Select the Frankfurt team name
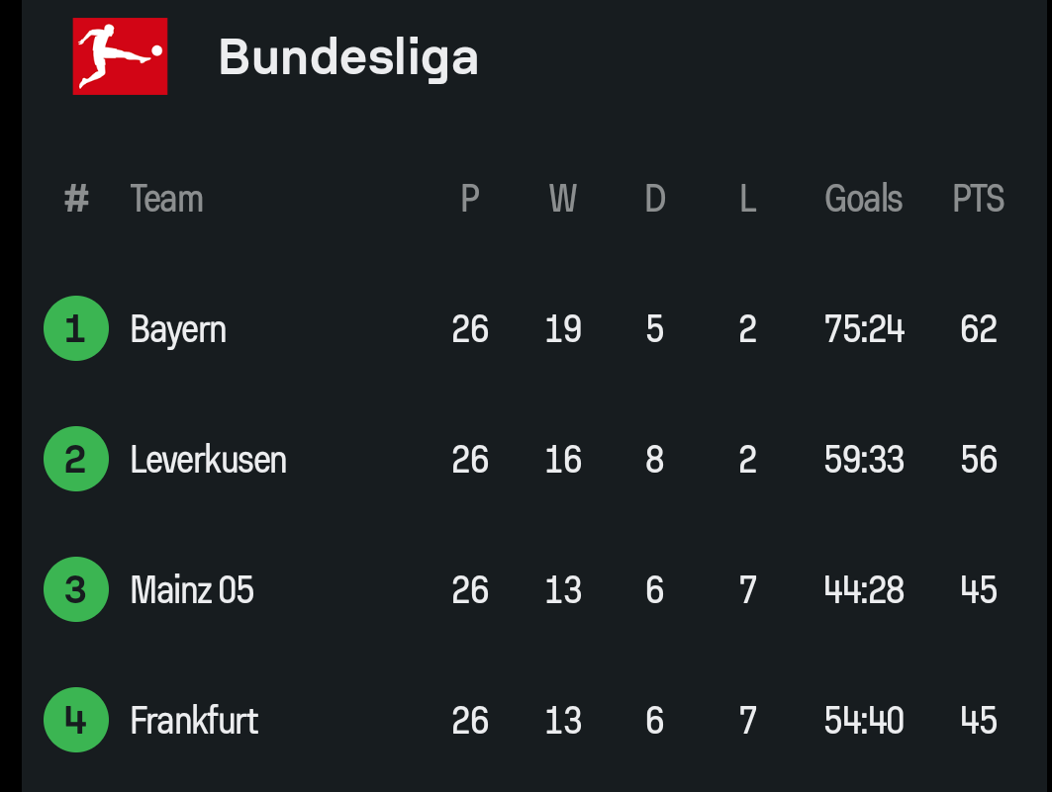The height and width of the screenshot is (792, 1052). click(x=194, y=721)
